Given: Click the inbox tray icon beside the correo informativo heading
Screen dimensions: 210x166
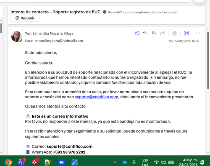Looking at the screenshot, I should (28, 116).
